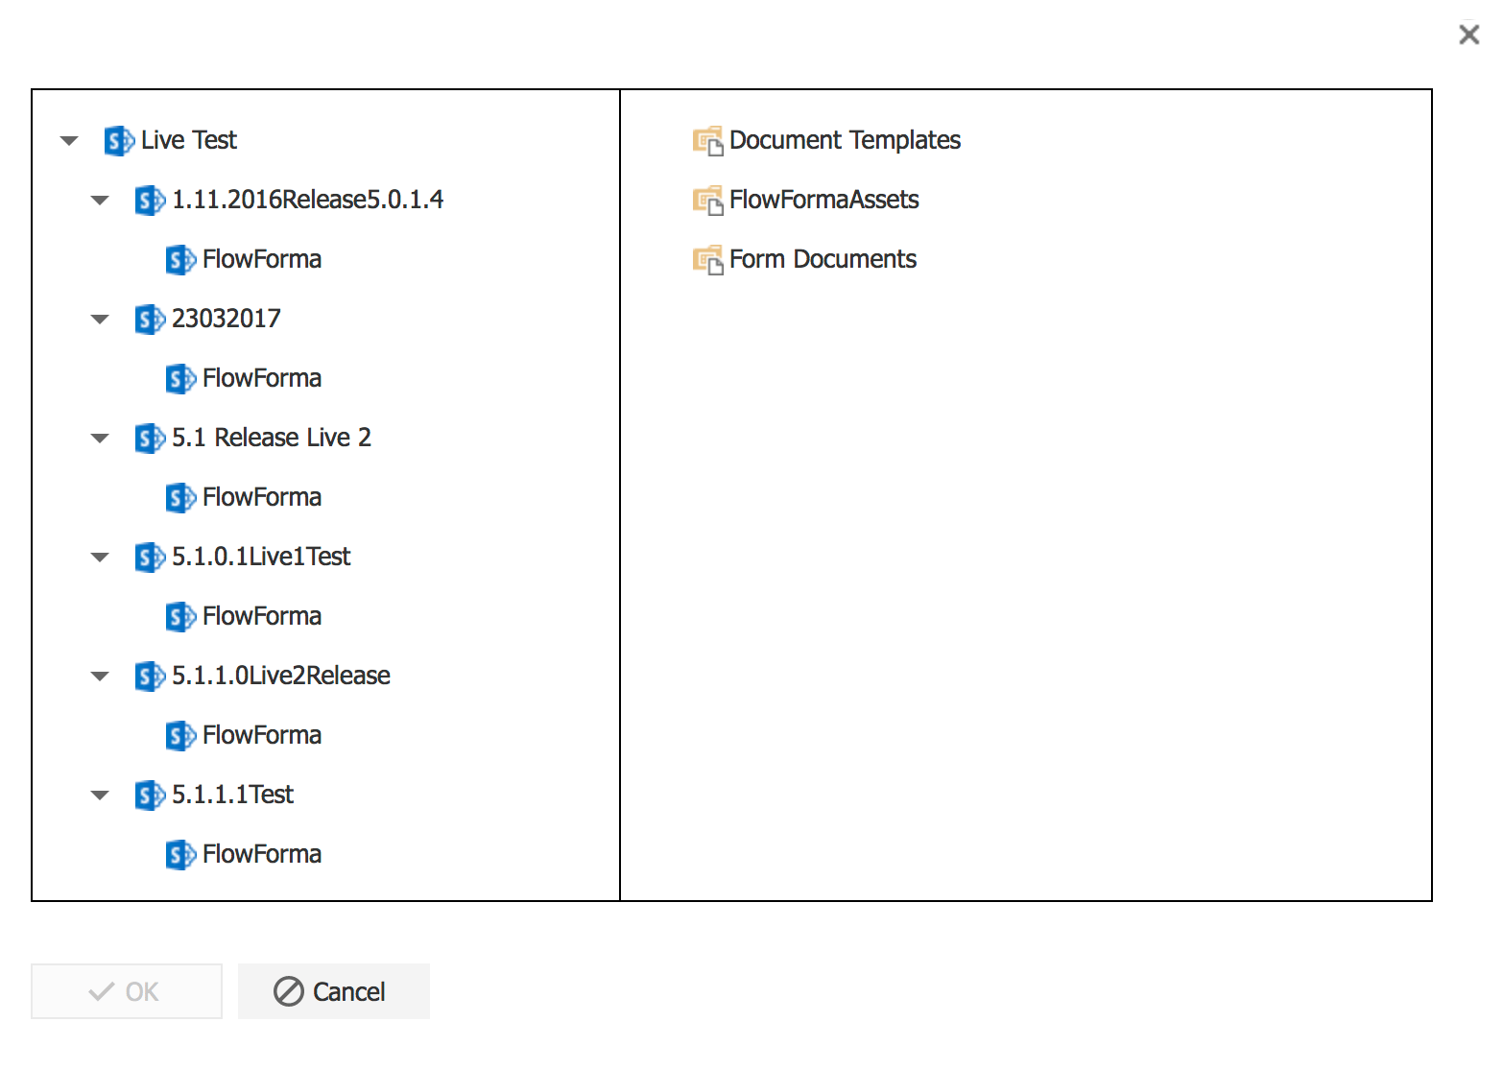Click the FlowForma icon under 5.1 Release Live 2
This screenshot has width=1503, height=1069.
180,498
